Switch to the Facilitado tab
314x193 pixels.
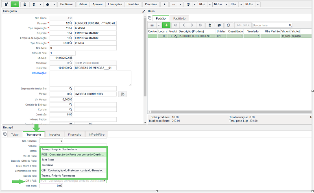coord(179,18)
